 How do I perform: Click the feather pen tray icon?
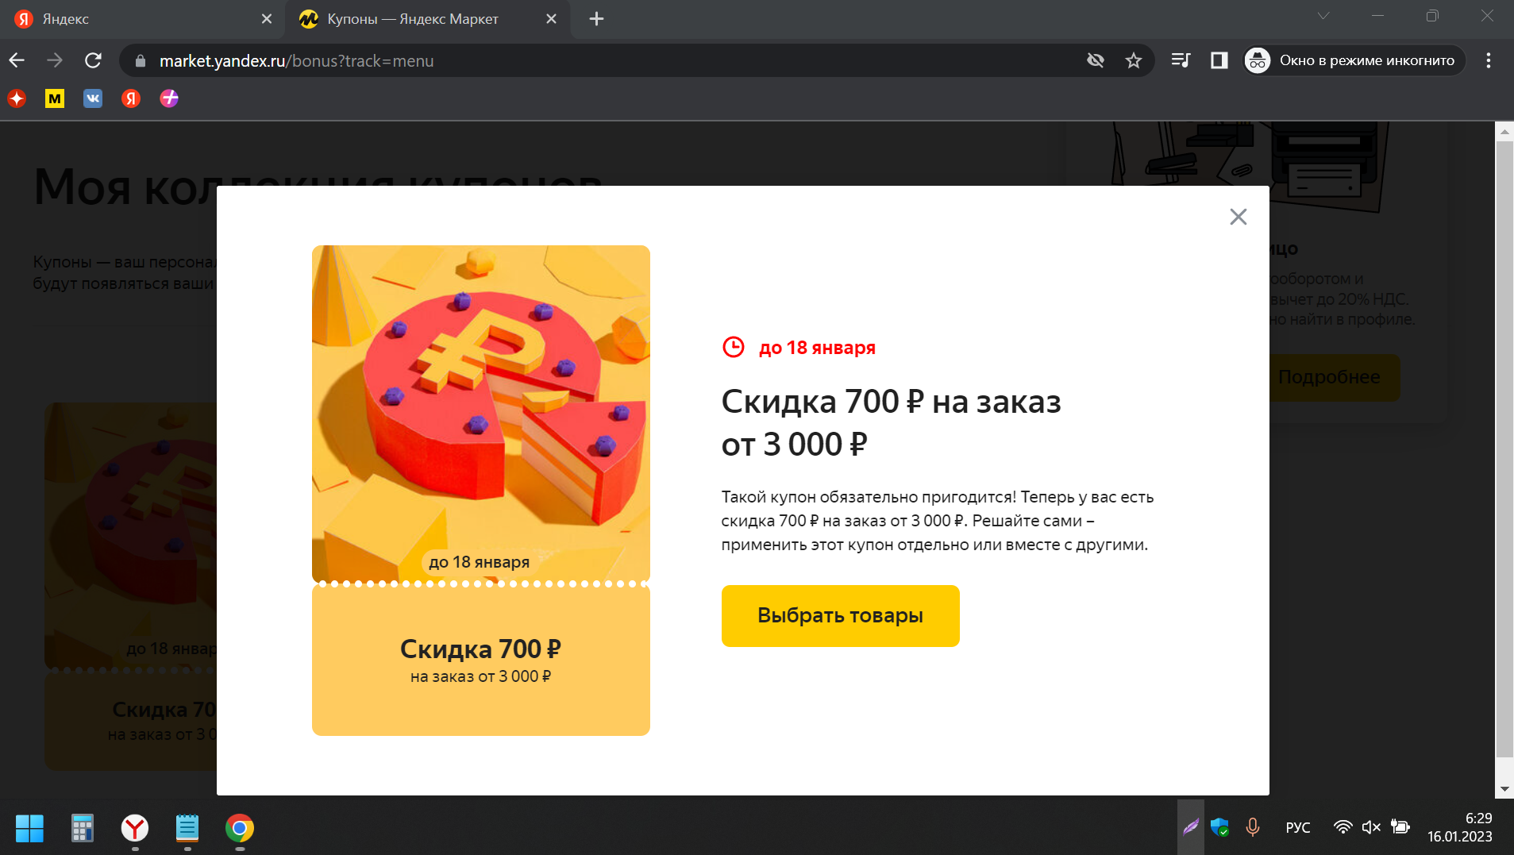1191,827
